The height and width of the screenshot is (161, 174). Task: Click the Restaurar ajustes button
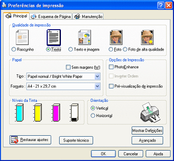pyautogui.click(x=30, y=140)
